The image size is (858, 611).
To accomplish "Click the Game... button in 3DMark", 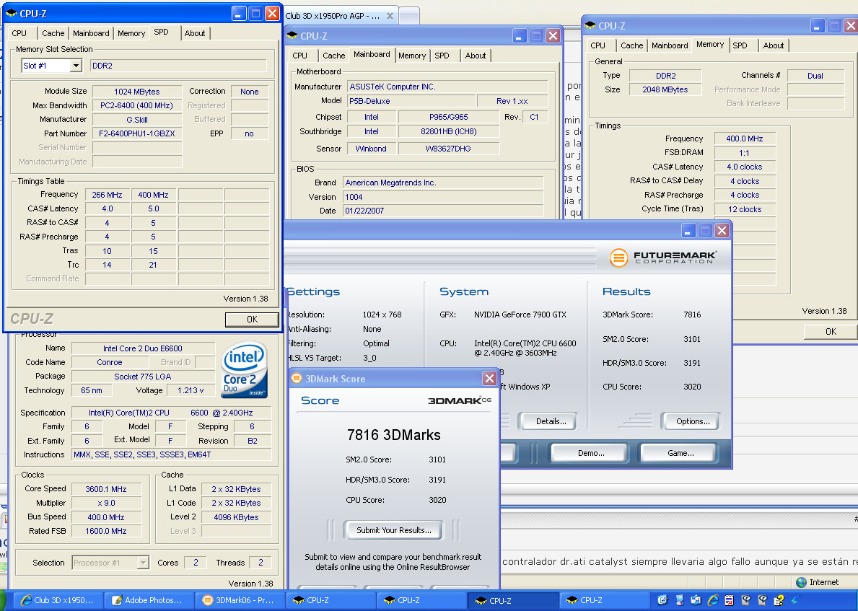I will tap(680, 453).
